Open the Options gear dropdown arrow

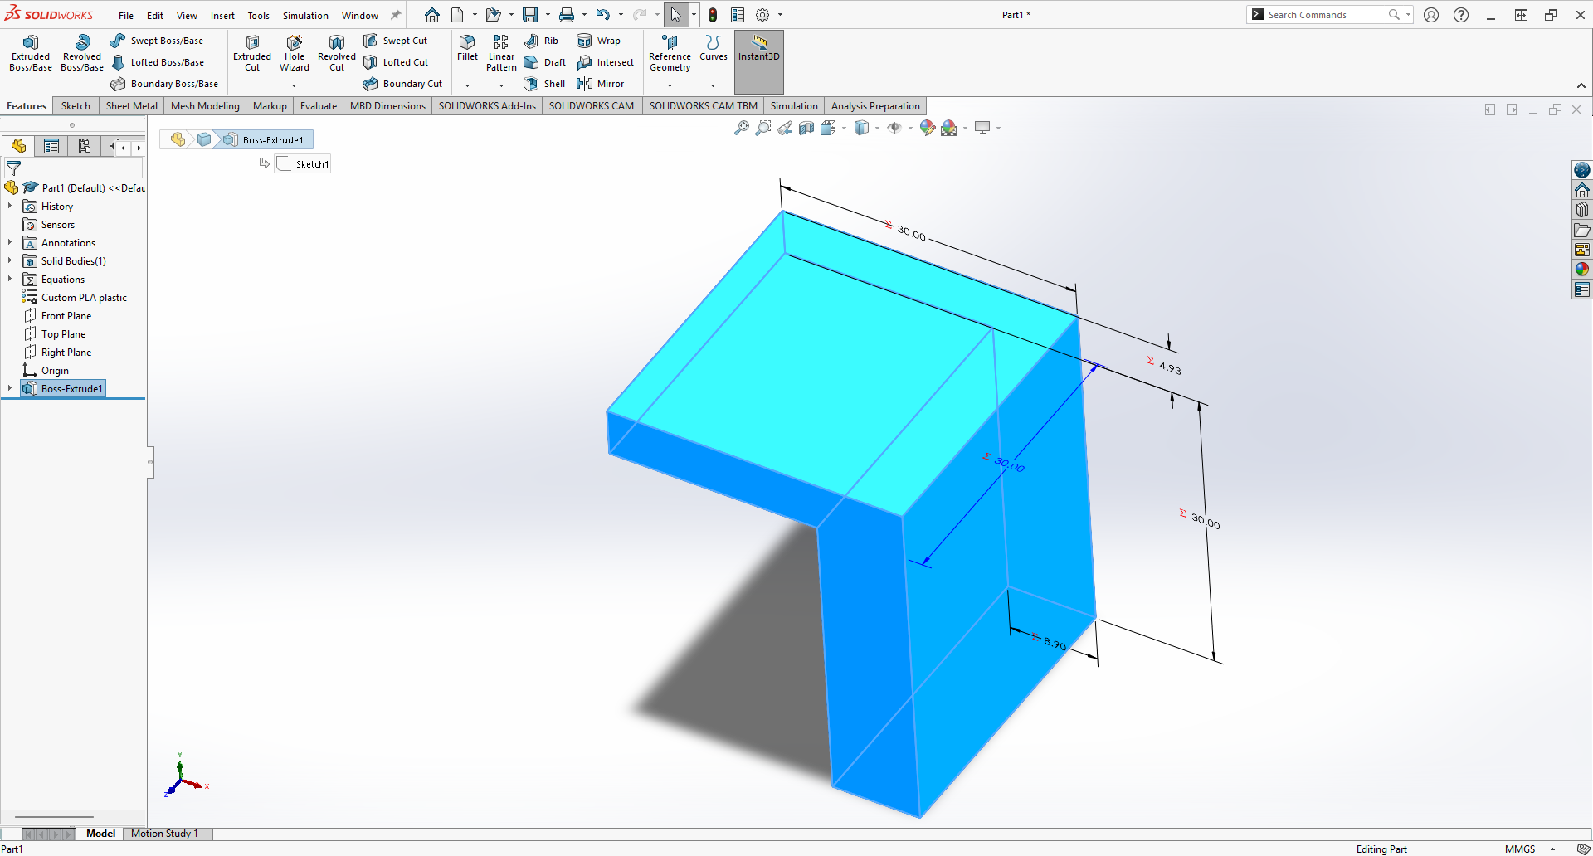tap(780, 15)
